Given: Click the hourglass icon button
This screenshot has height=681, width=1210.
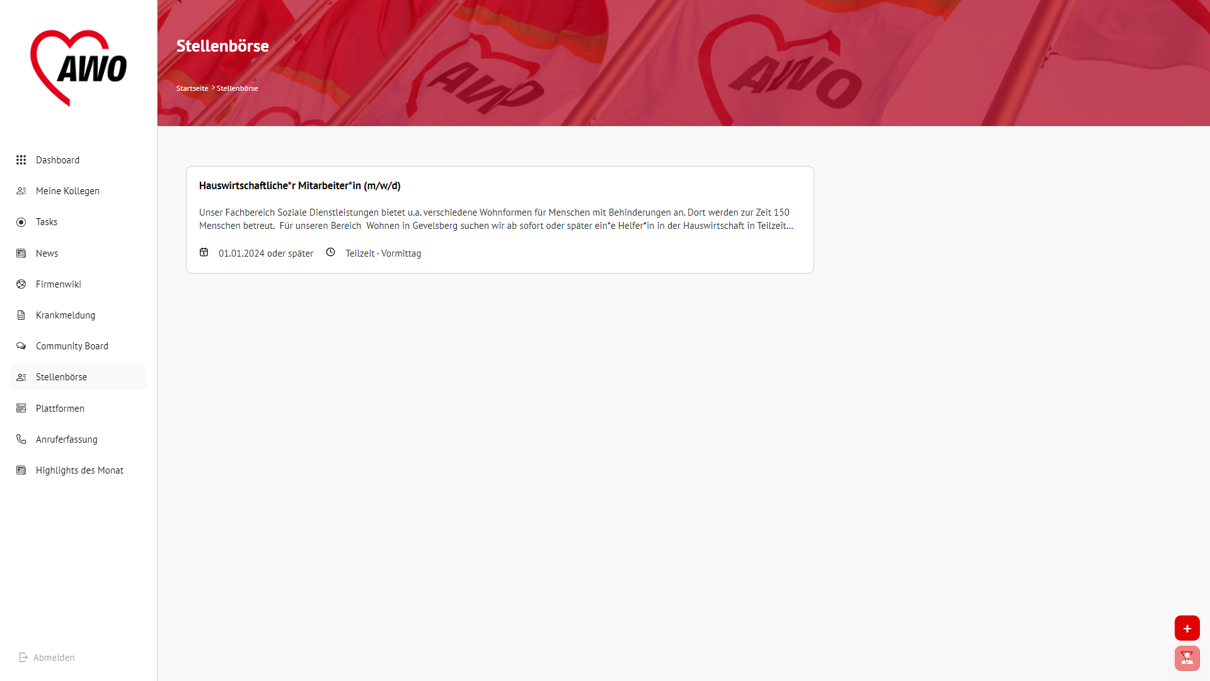Looking at the screenshot, I should [1187, 658].
